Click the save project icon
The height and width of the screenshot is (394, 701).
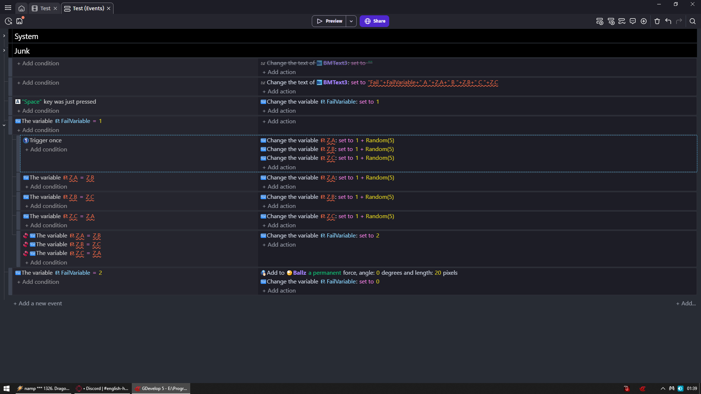coord(19,21)
